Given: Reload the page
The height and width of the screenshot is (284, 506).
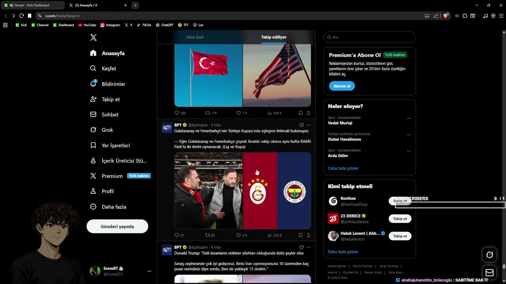Looking at the screenshot, I should click(x=21, y=16).
